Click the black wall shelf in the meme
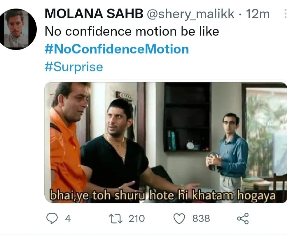The height and width of the screenshot is (236, 287). [187, 117]
